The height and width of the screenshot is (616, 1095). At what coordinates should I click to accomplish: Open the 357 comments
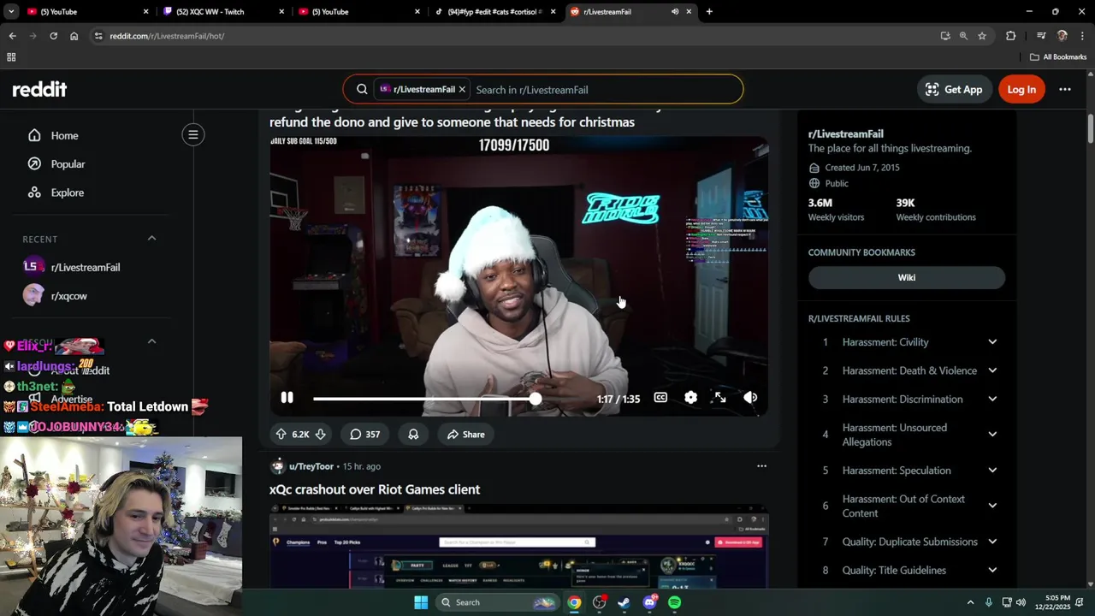point(364,435)
